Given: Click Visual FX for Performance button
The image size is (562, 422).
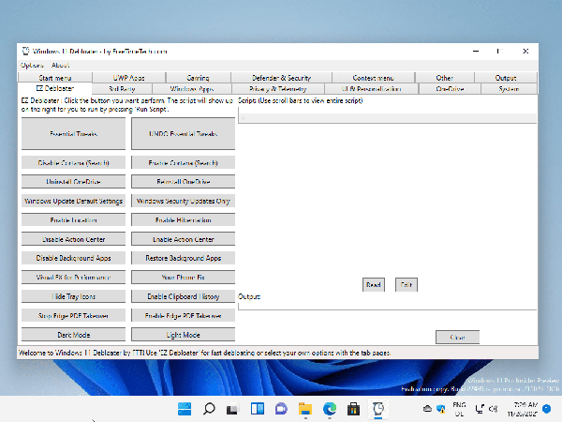Looking at the screenshot, I should pos(73,277).
